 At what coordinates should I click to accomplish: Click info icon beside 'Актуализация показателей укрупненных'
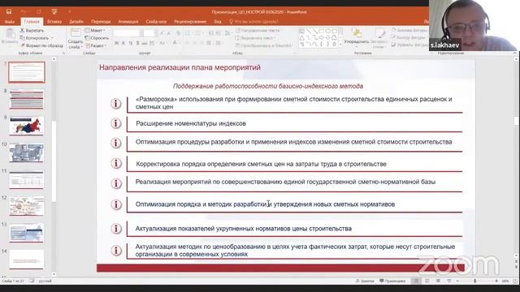116,229
